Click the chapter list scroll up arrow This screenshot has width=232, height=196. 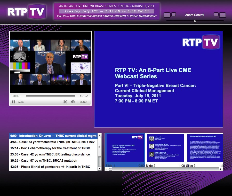click(x=100, y=135)
